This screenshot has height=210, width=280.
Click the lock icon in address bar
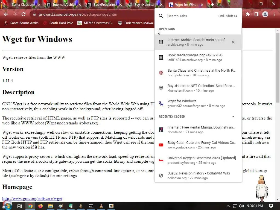[34, 14]
